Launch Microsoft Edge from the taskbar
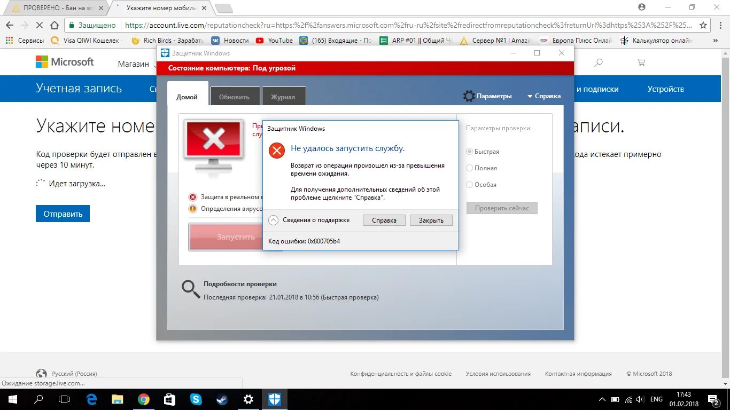730x410 pixels. [92, 399]
